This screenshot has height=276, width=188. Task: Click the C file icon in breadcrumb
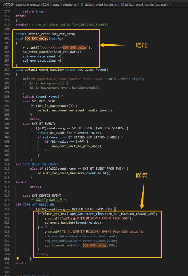82,5
